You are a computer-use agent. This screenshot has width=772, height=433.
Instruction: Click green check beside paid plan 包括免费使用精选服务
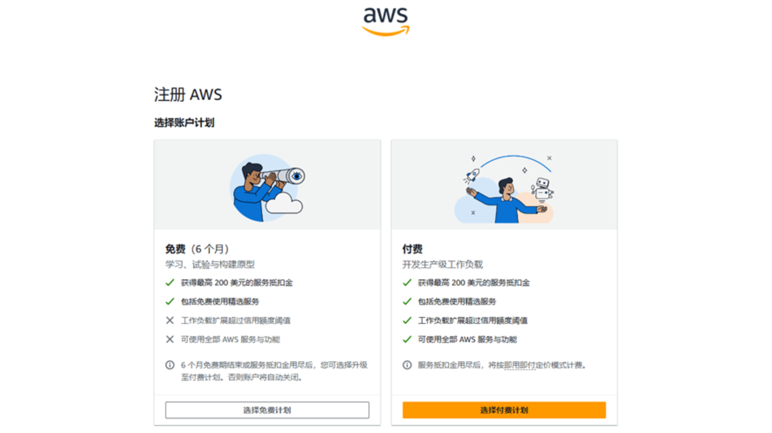pyautogui.click(x=407, y=302)
